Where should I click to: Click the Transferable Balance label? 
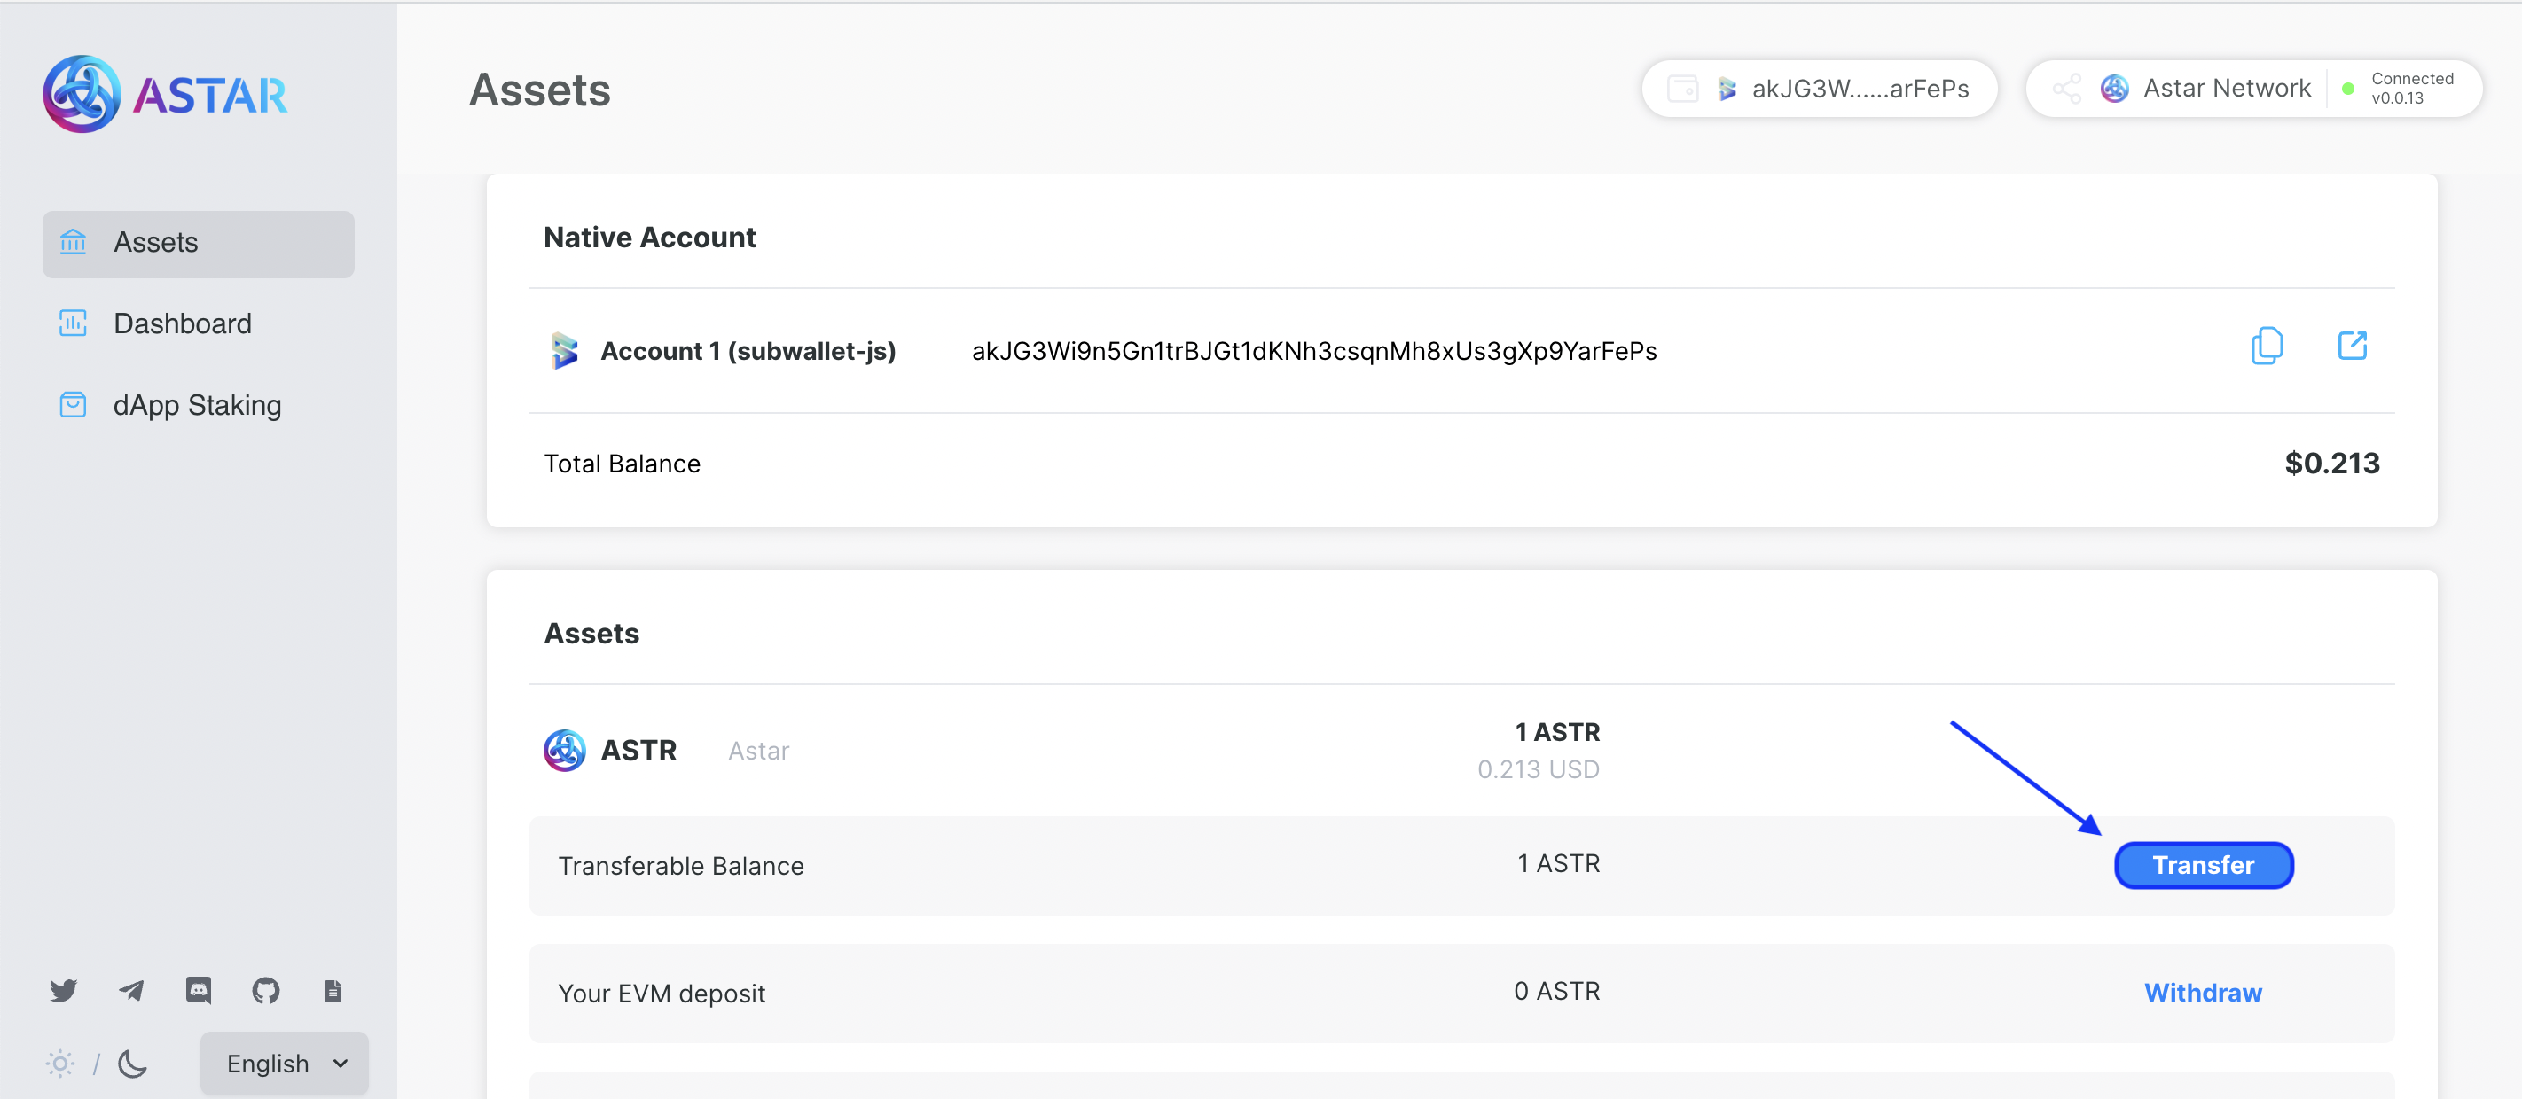pyautogui.click(x=680, y=866)
